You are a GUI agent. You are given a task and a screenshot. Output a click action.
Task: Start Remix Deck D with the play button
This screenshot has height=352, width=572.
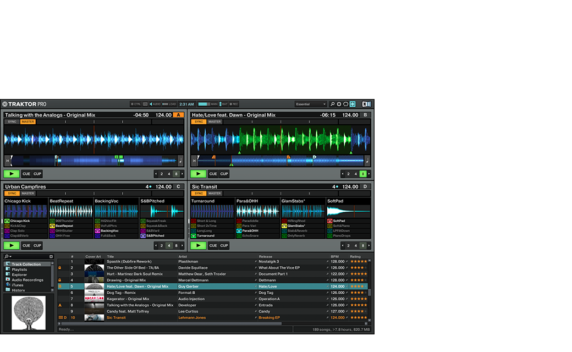199,245
